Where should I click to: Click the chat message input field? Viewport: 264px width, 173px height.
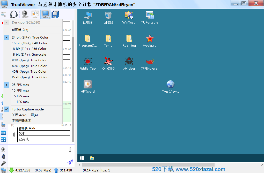click(x=38, y=156)
